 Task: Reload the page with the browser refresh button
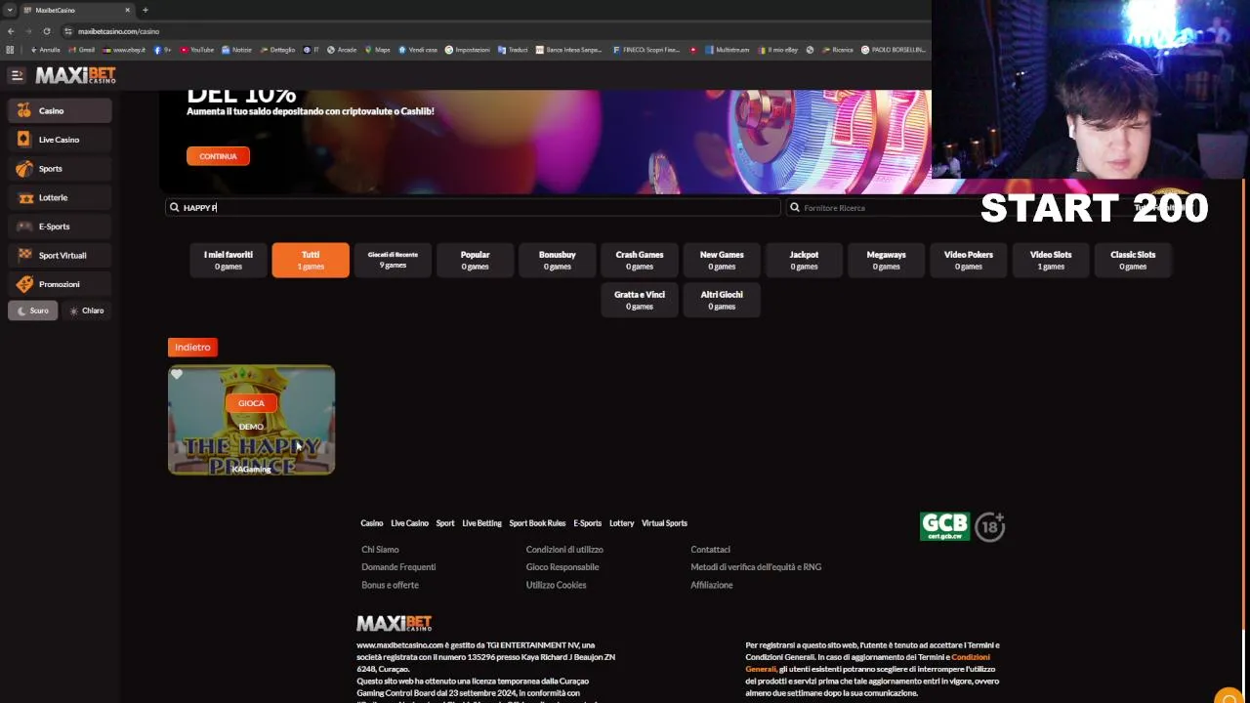(x=46, y=31)
